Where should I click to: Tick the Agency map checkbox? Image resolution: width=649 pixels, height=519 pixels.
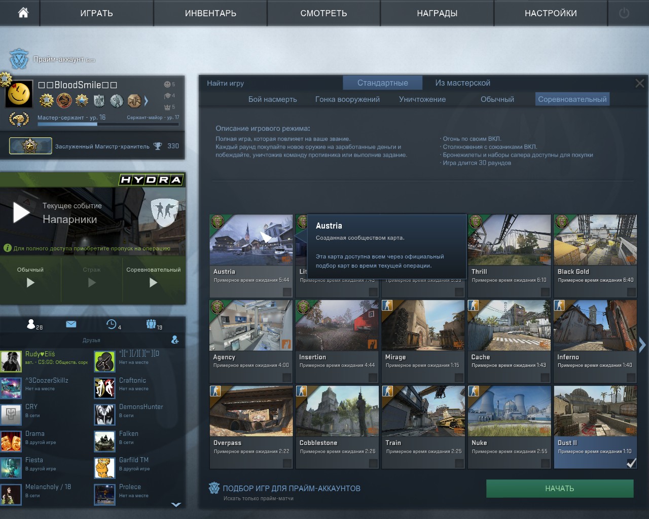click(x=287, y=378)
